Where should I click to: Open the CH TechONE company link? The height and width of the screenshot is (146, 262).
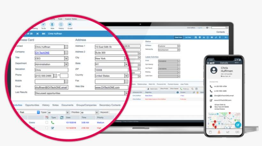pyautogui.click(x=42, y=53)
